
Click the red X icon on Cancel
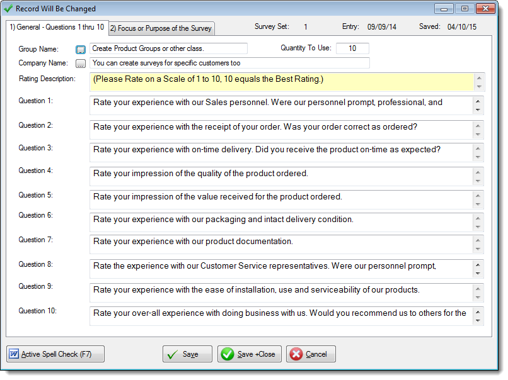pyautogui.click(x=297, y=354)
